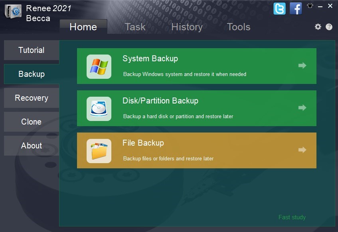
Task: Open the Facebook icon link
Action: (x=296, y=8)
